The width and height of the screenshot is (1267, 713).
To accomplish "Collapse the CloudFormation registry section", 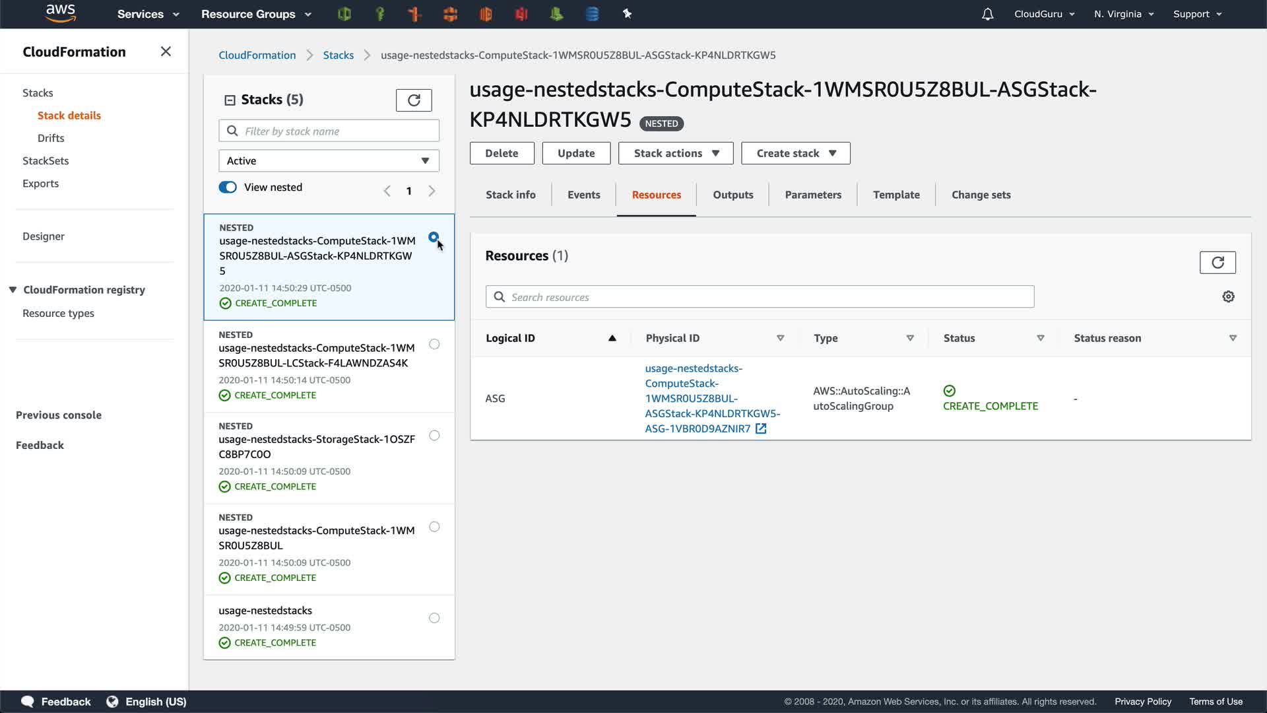I will [13, 290].
